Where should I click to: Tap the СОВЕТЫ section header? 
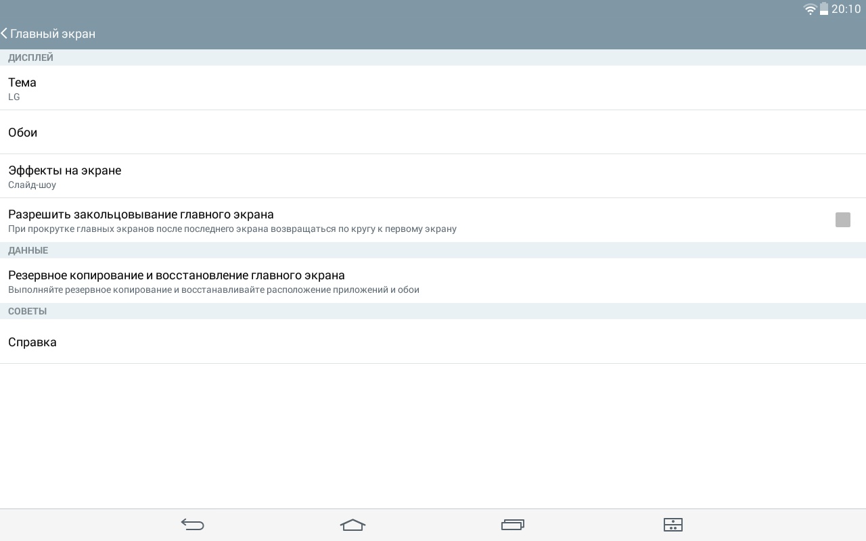27,311
